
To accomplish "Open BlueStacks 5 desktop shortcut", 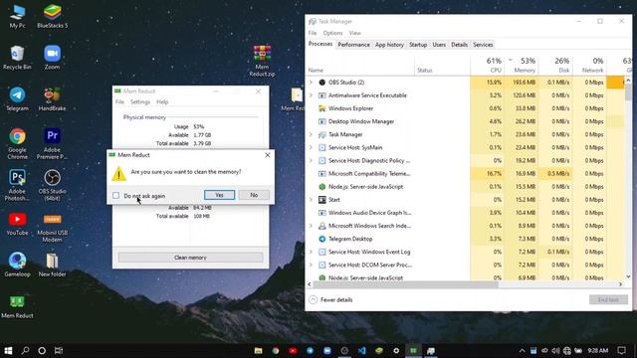I will click(x=52, y=16).
